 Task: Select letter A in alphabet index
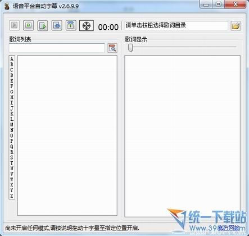[x=12, y=59]
